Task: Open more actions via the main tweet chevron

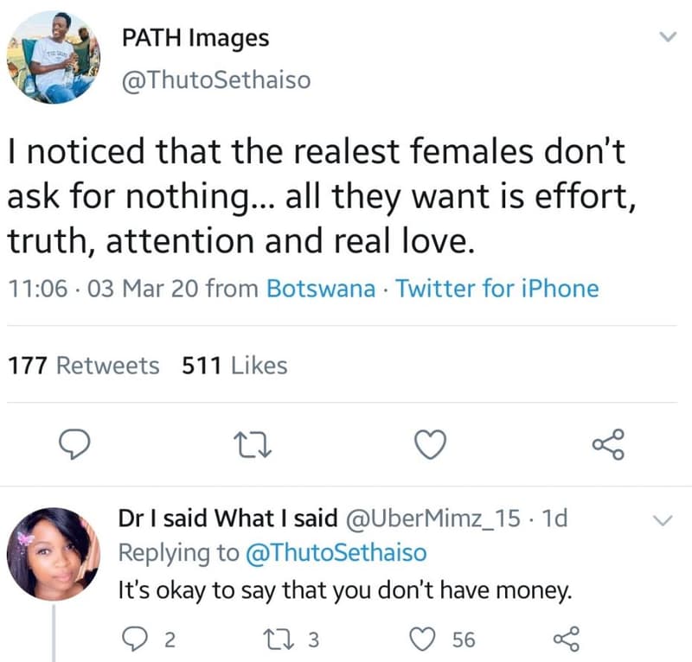Action: click(x=667, y=36)
